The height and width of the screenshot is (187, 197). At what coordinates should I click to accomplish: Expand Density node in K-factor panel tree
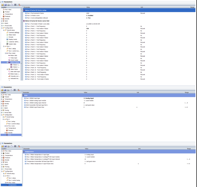[x=2, y=19]
